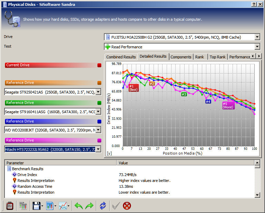Click the 13.38ms value
This screenshot has width=265, height=213.
click(x=126, y=186)
